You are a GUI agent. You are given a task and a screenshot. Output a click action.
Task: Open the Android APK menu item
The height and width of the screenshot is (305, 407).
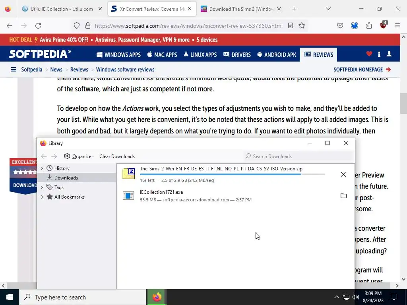[277, 55]
